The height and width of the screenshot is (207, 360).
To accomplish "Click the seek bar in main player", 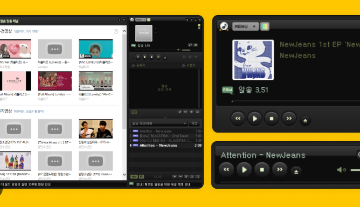I will click(156, 50).
